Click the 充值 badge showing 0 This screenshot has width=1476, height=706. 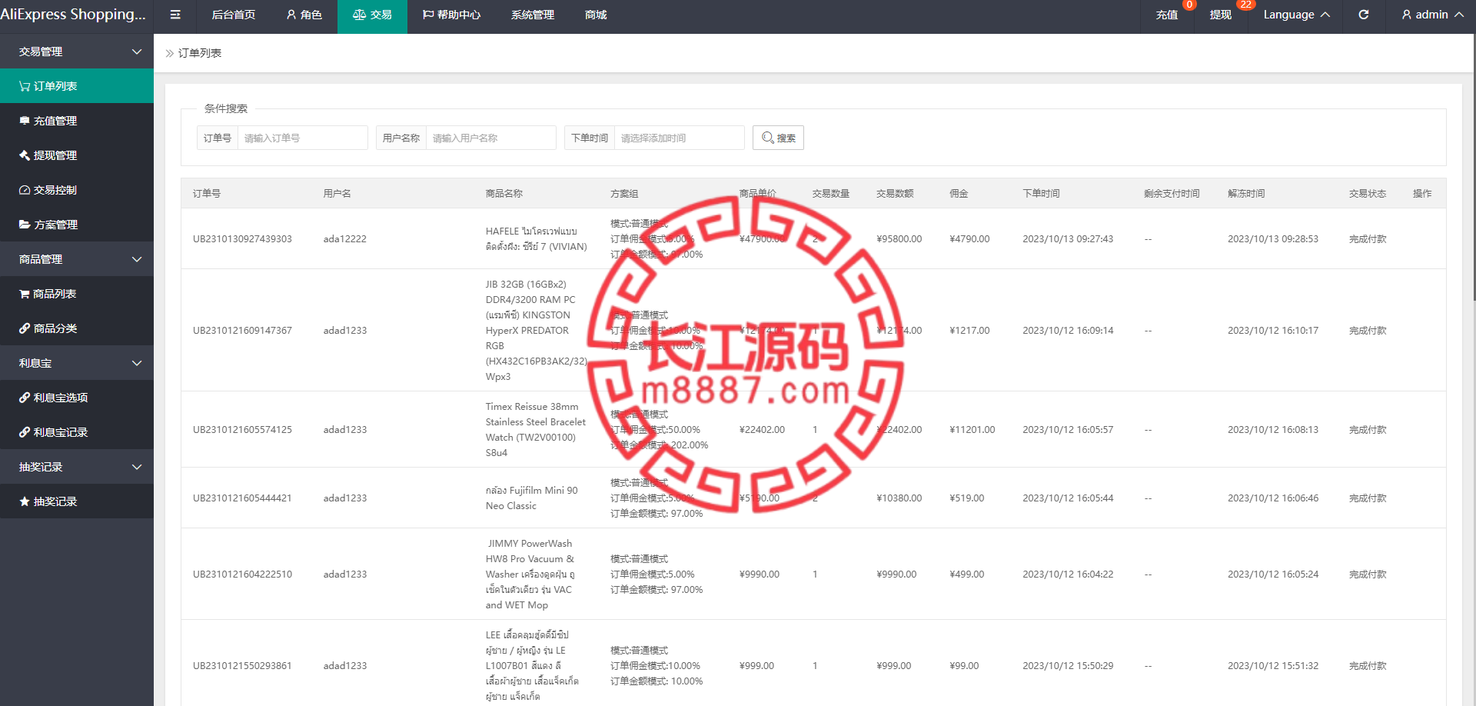coord(1189,5)
